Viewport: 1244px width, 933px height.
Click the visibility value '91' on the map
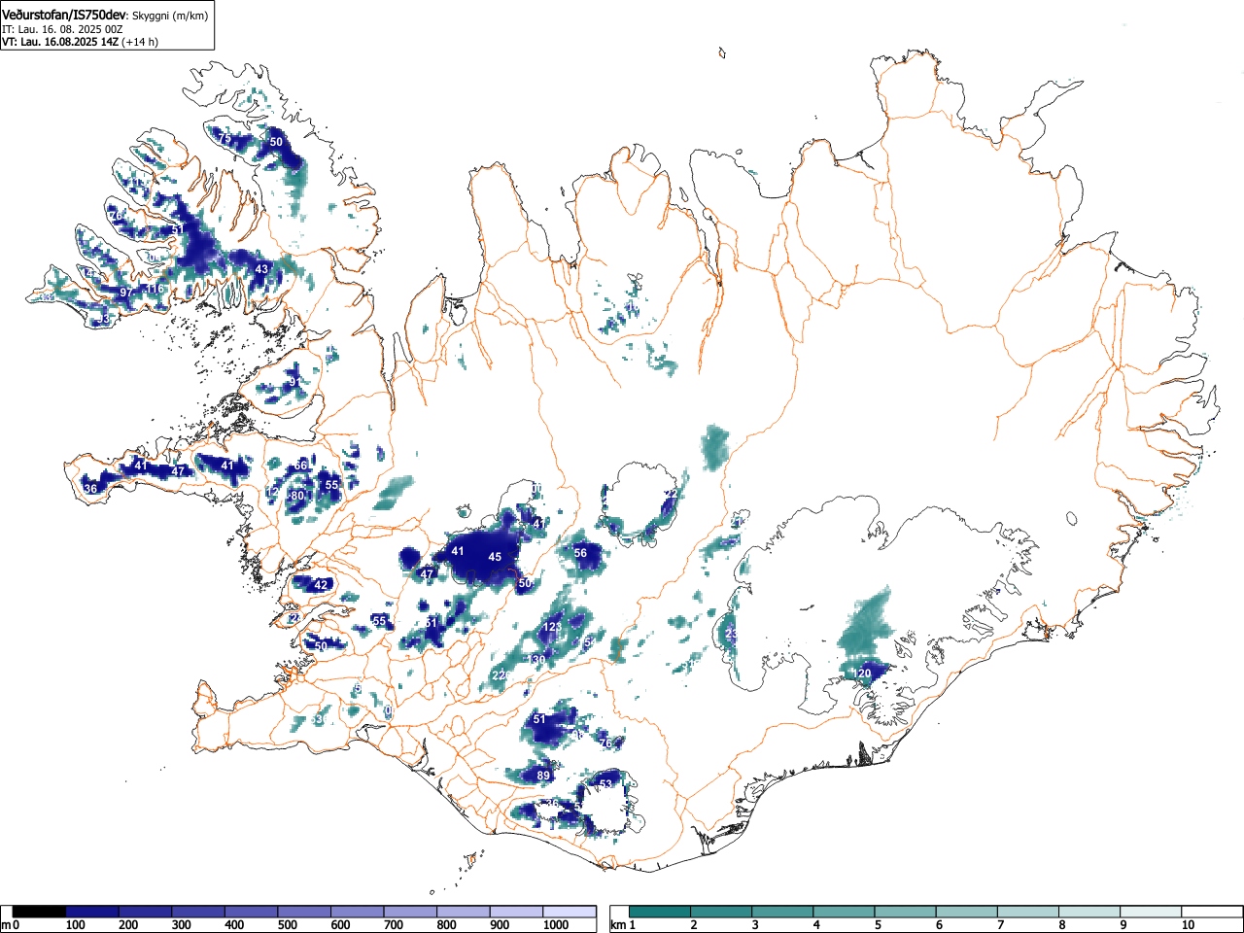[x=295, y=382]
